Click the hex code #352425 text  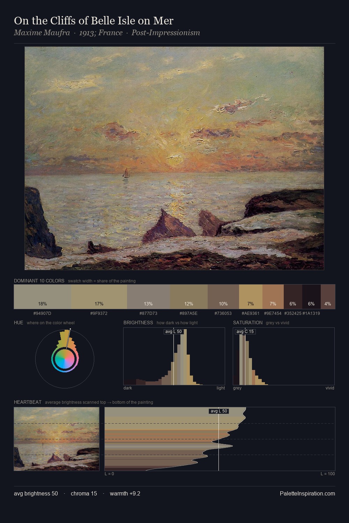293,313
